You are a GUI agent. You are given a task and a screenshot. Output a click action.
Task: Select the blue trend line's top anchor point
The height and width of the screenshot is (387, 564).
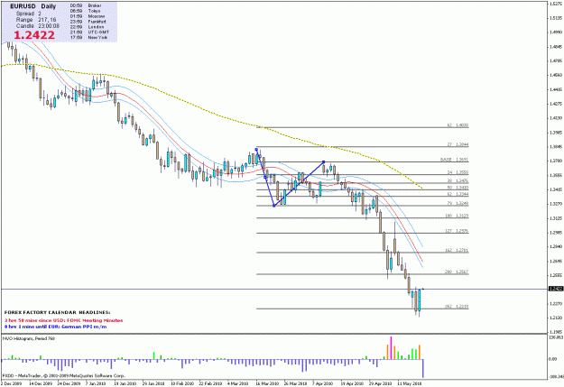(256, 149)
